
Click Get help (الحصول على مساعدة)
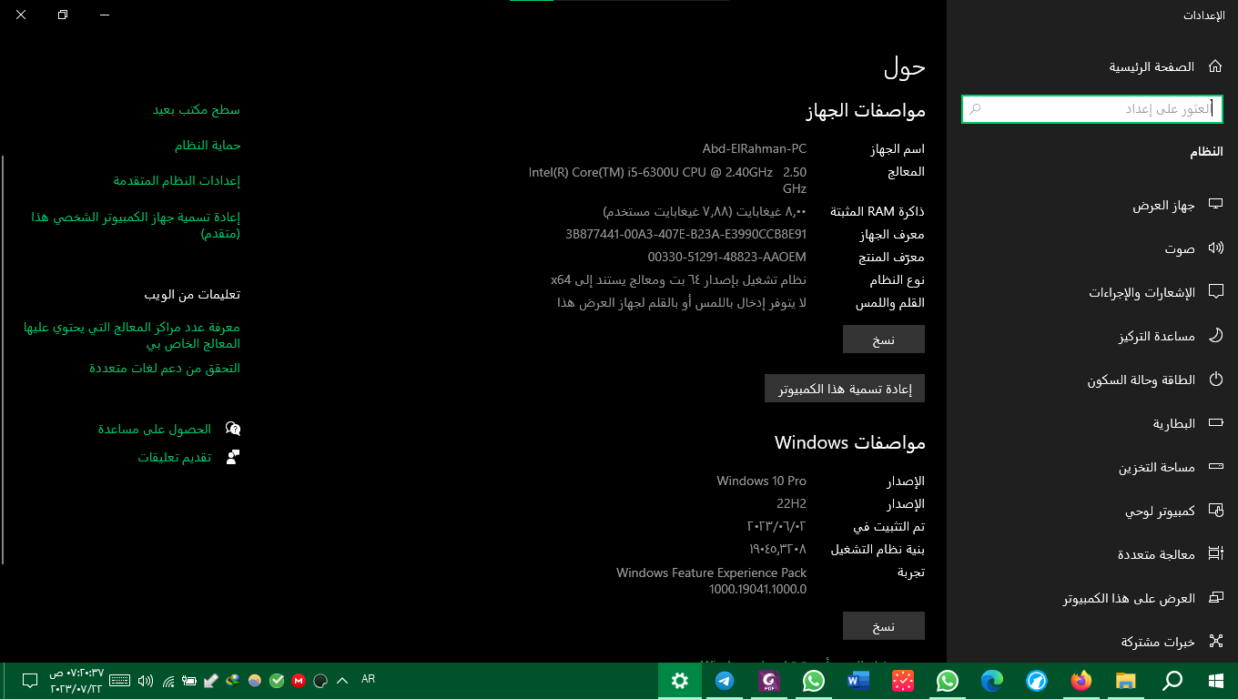[169, 429]
